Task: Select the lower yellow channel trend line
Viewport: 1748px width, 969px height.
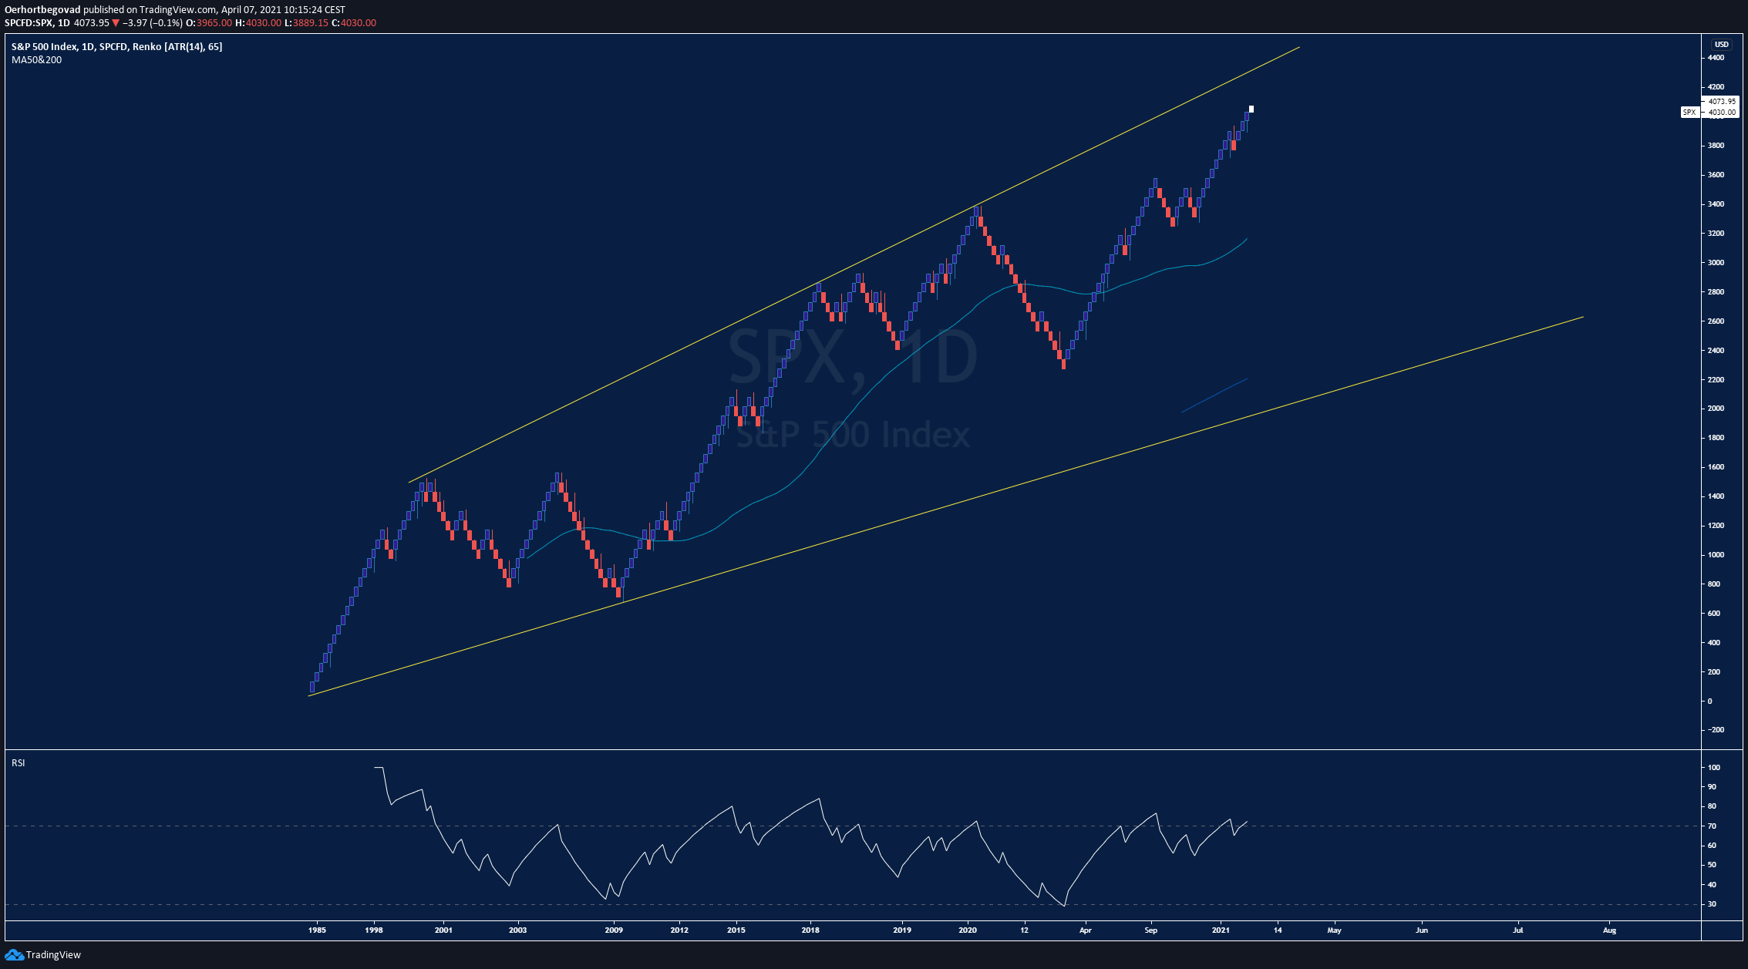Action: 945,506
